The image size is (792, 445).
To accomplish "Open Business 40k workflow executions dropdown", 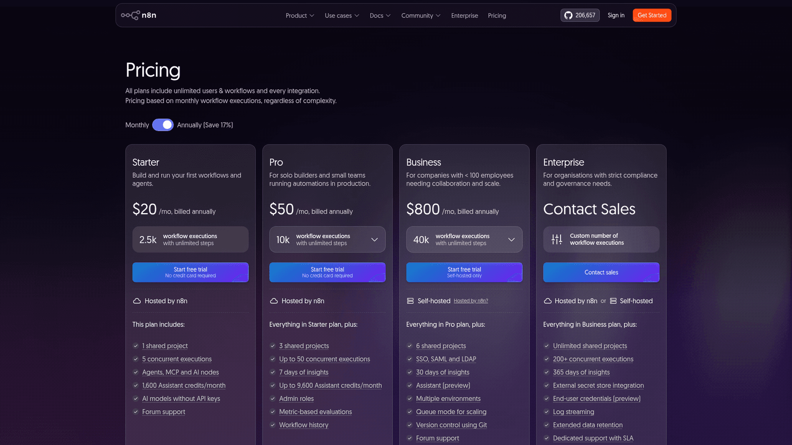I will click(464, 239).
